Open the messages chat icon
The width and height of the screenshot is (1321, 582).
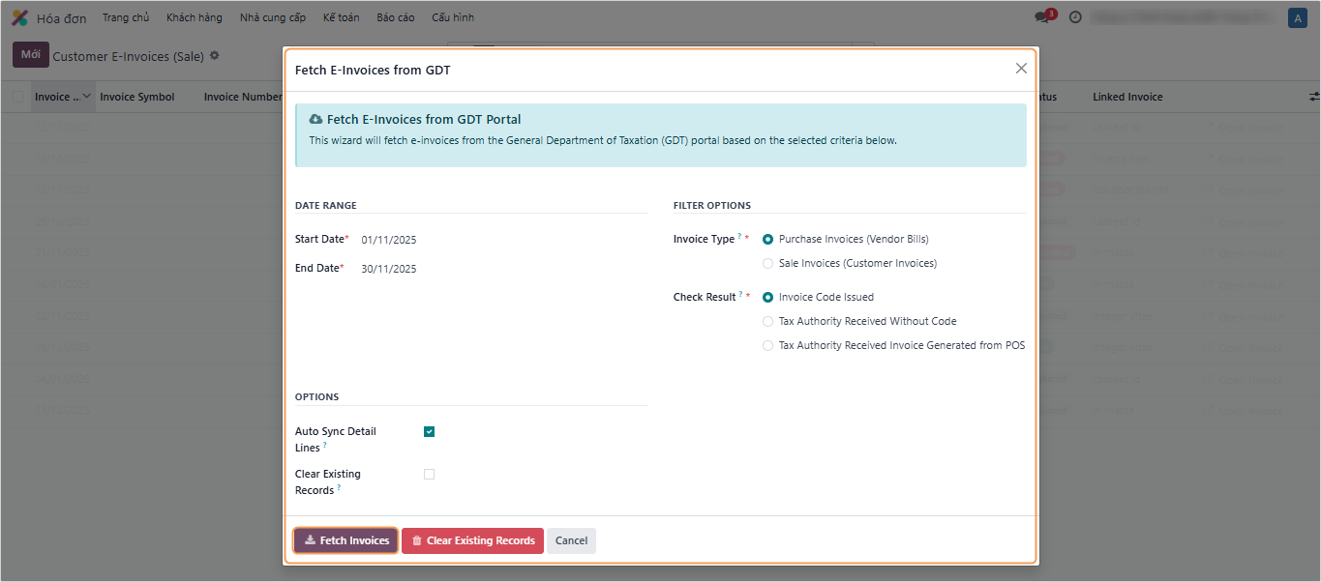pos(1042,17)
